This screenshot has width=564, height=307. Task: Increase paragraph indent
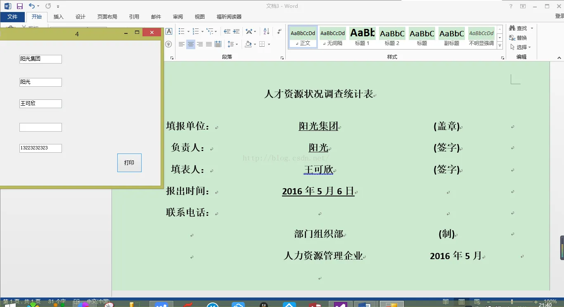(236, 31)
